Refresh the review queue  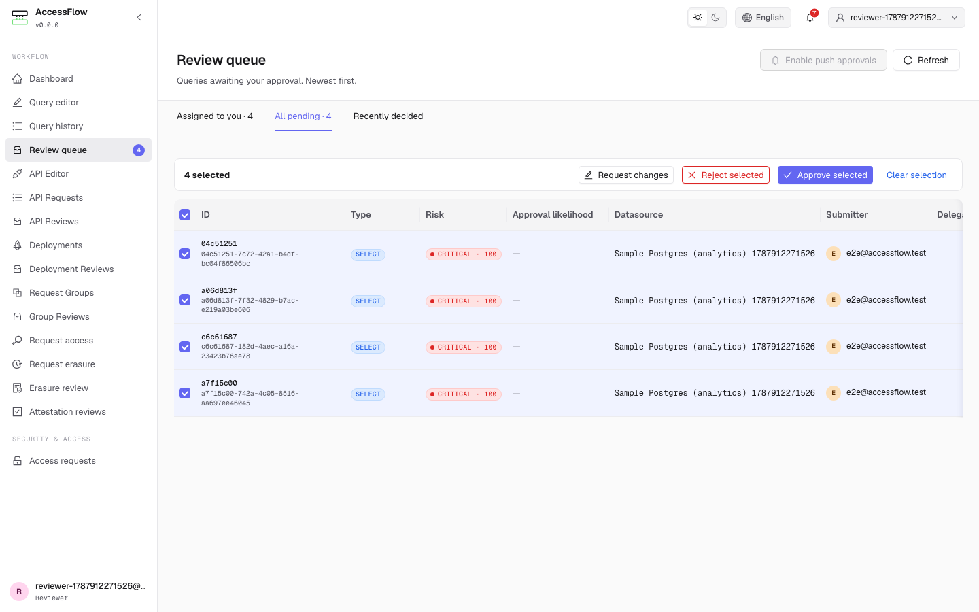point(926,60)
